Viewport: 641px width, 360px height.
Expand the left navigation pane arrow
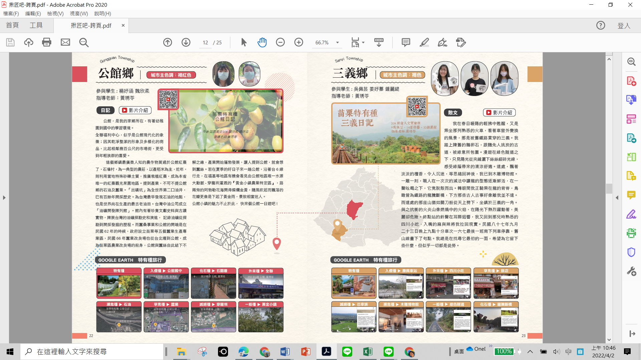(4, 198)
